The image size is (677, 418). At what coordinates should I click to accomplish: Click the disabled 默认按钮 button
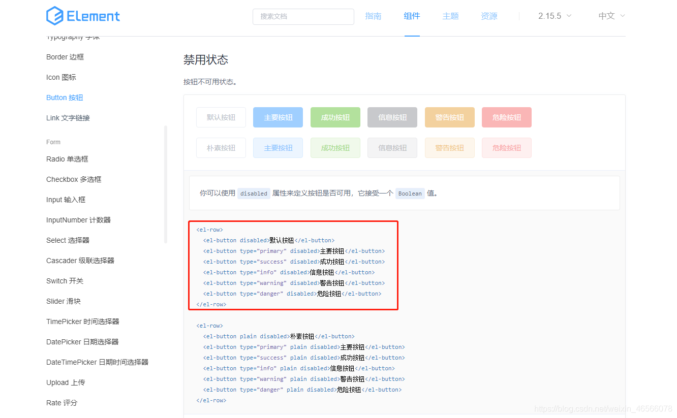221,117
